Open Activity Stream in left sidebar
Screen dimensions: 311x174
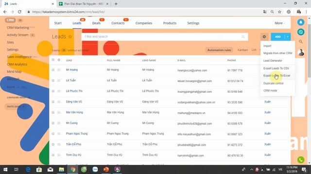coord(17,35)
